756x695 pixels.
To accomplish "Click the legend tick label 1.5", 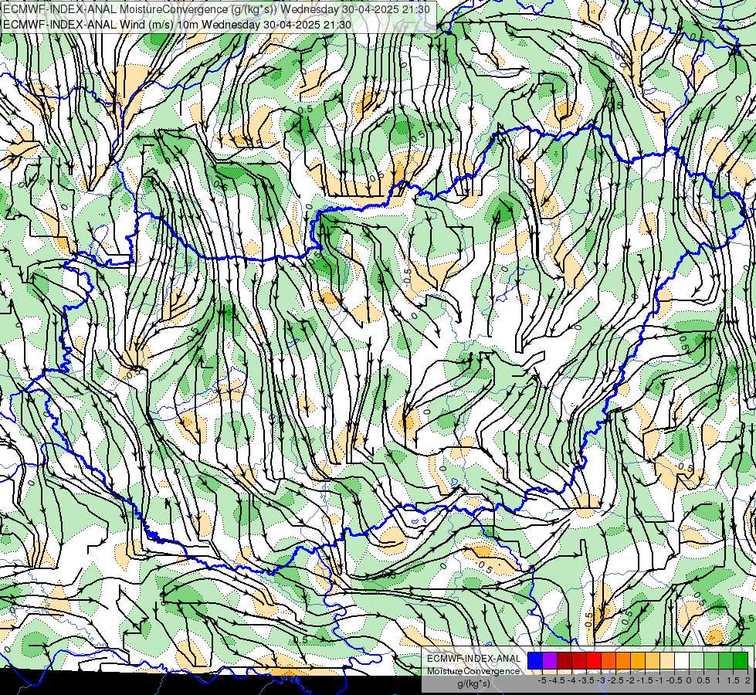I will click(732, 680).
